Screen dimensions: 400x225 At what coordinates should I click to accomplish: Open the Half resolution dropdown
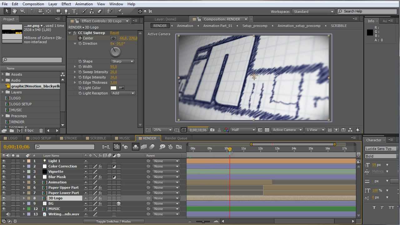(243, 130)
